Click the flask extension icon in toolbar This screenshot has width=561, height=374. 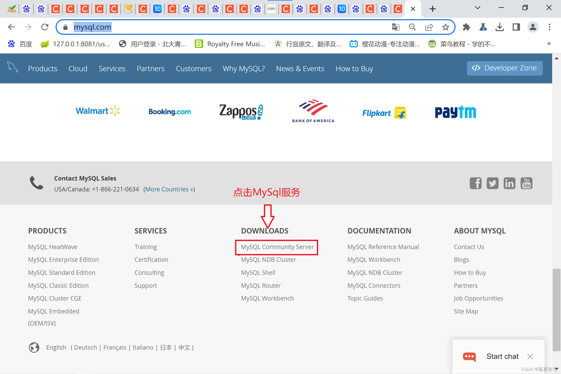483,27
